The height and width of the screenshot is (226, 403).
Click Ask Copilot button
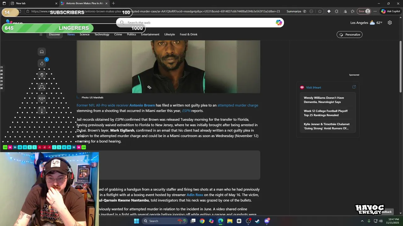click(390, 11)
